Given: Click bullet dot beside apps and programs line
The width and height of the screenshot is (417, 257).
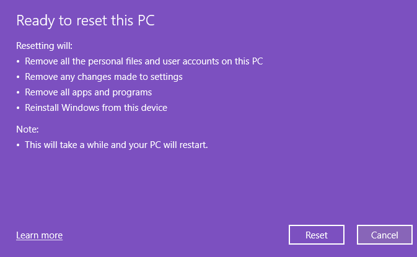Looking at the screenshot, I should [x=18, y=93].
